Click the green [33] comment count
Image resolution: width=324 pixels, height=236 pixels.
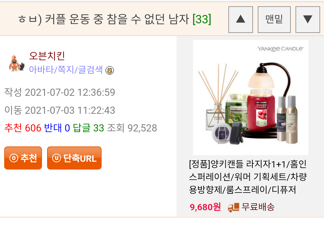202,19
